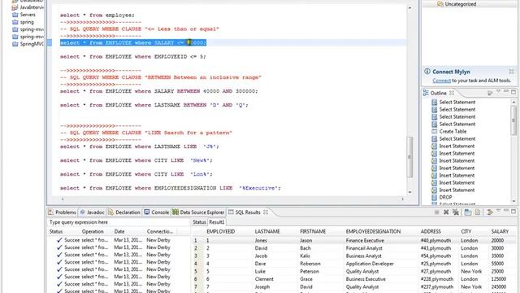Click the 'Finance Executive' cell
The height and width of the screenshot is (293, 520).
(365, 240)
